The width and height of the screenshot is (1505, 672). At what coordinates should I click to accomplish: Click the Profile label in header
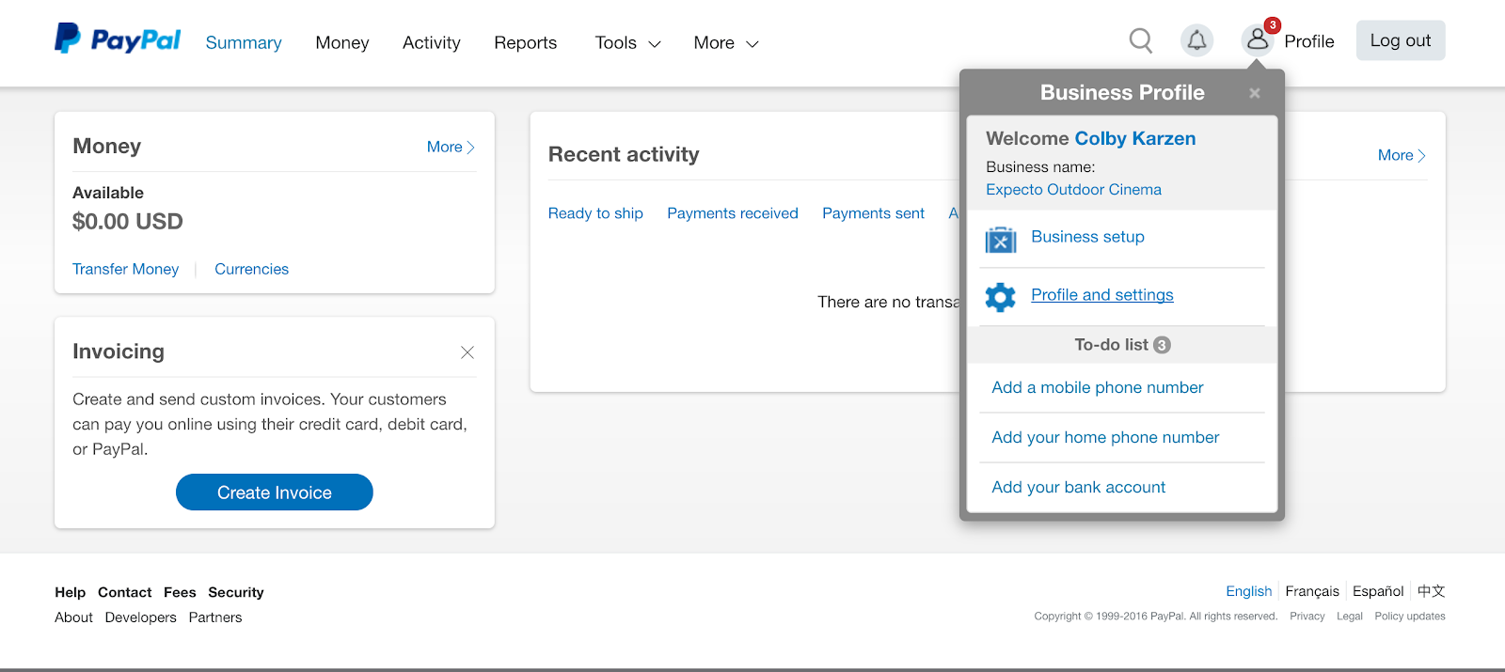coord(1309,41)
